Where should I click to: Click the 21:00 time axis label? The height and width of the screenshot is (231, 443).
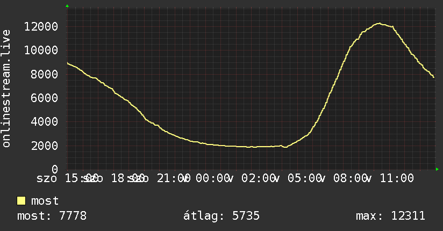174,178
